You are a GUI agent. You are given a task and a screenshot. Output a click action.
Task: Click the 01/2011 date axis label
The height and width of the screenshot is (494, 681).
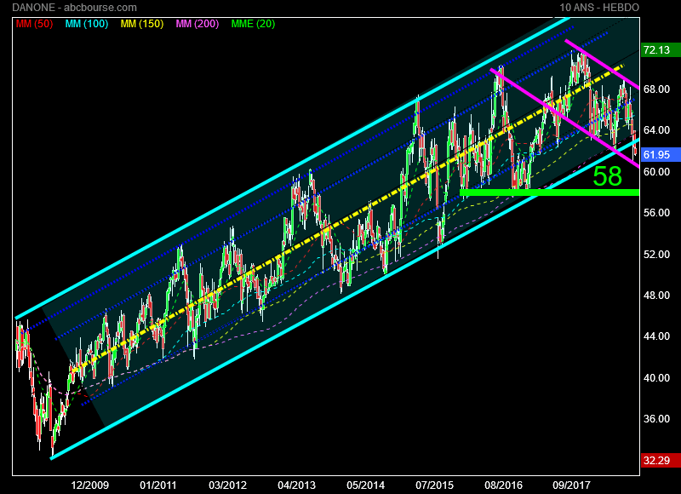click(x=158, y=485)
